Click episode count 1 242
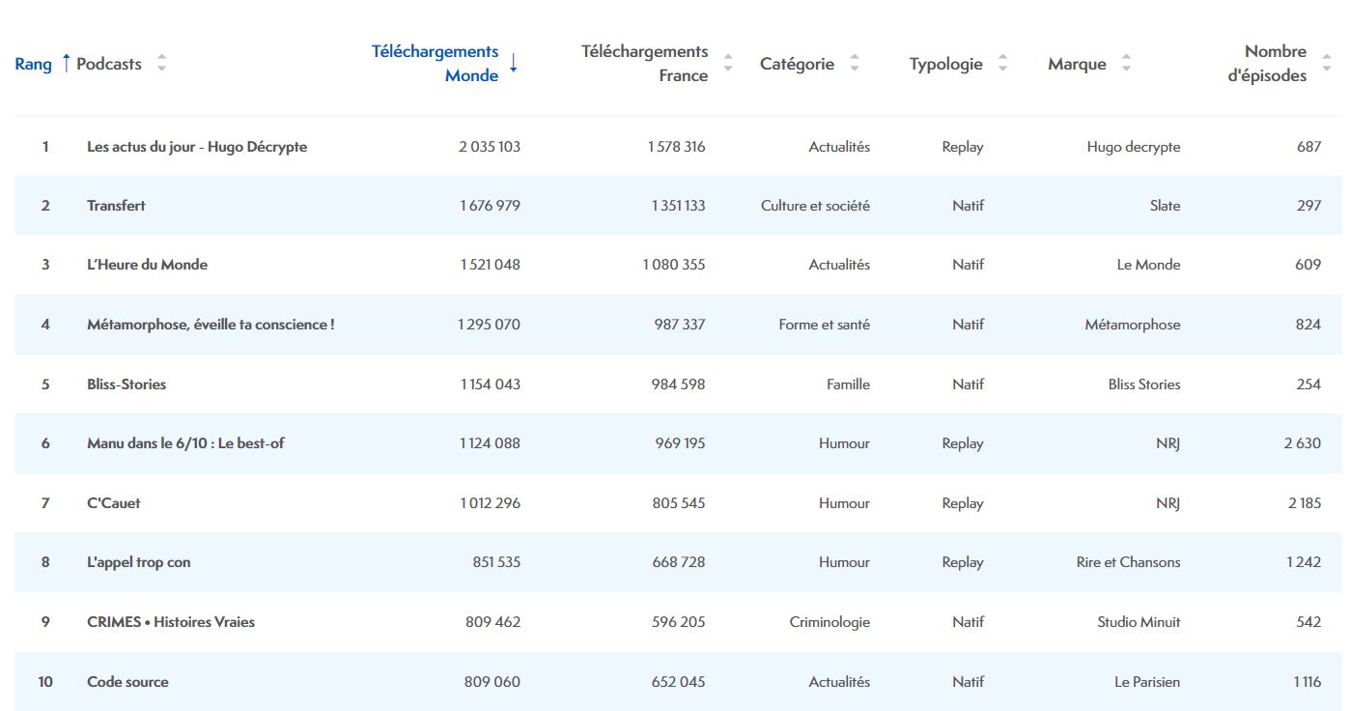This screenshot has width=1350, height=711. pos(1304,562)
